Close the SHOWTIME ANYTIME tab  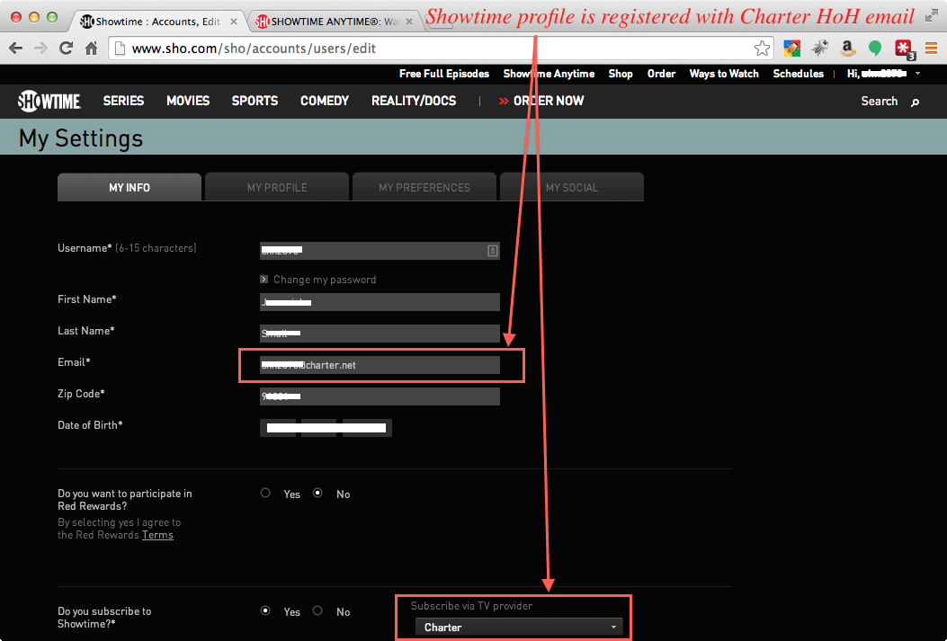click(409, 22)
